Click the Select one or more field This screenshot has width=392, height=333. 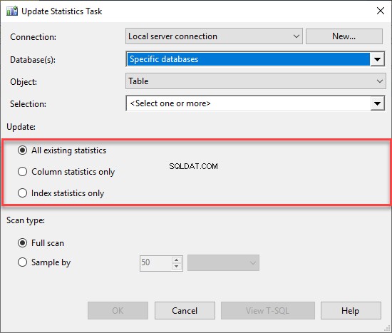point(248,103)
